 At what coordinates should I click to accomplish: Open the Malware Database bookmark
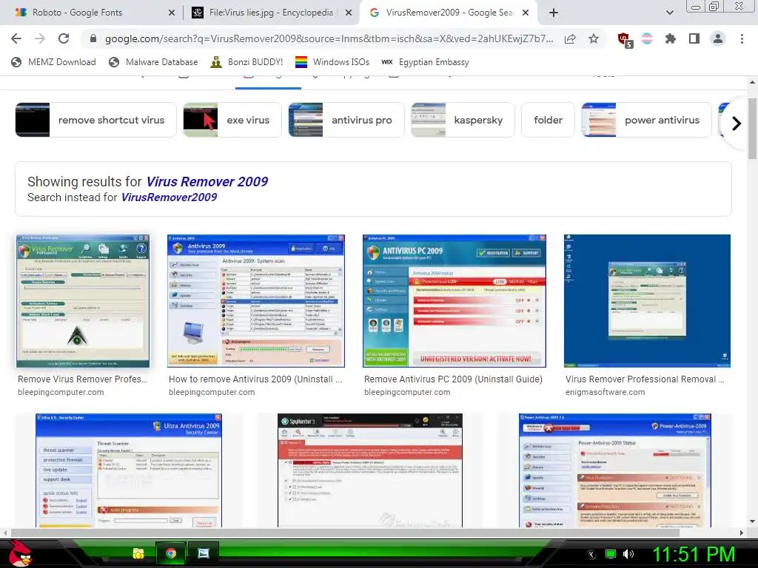pos(153,62)
